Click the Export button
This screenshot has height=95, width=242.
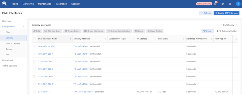208,31
